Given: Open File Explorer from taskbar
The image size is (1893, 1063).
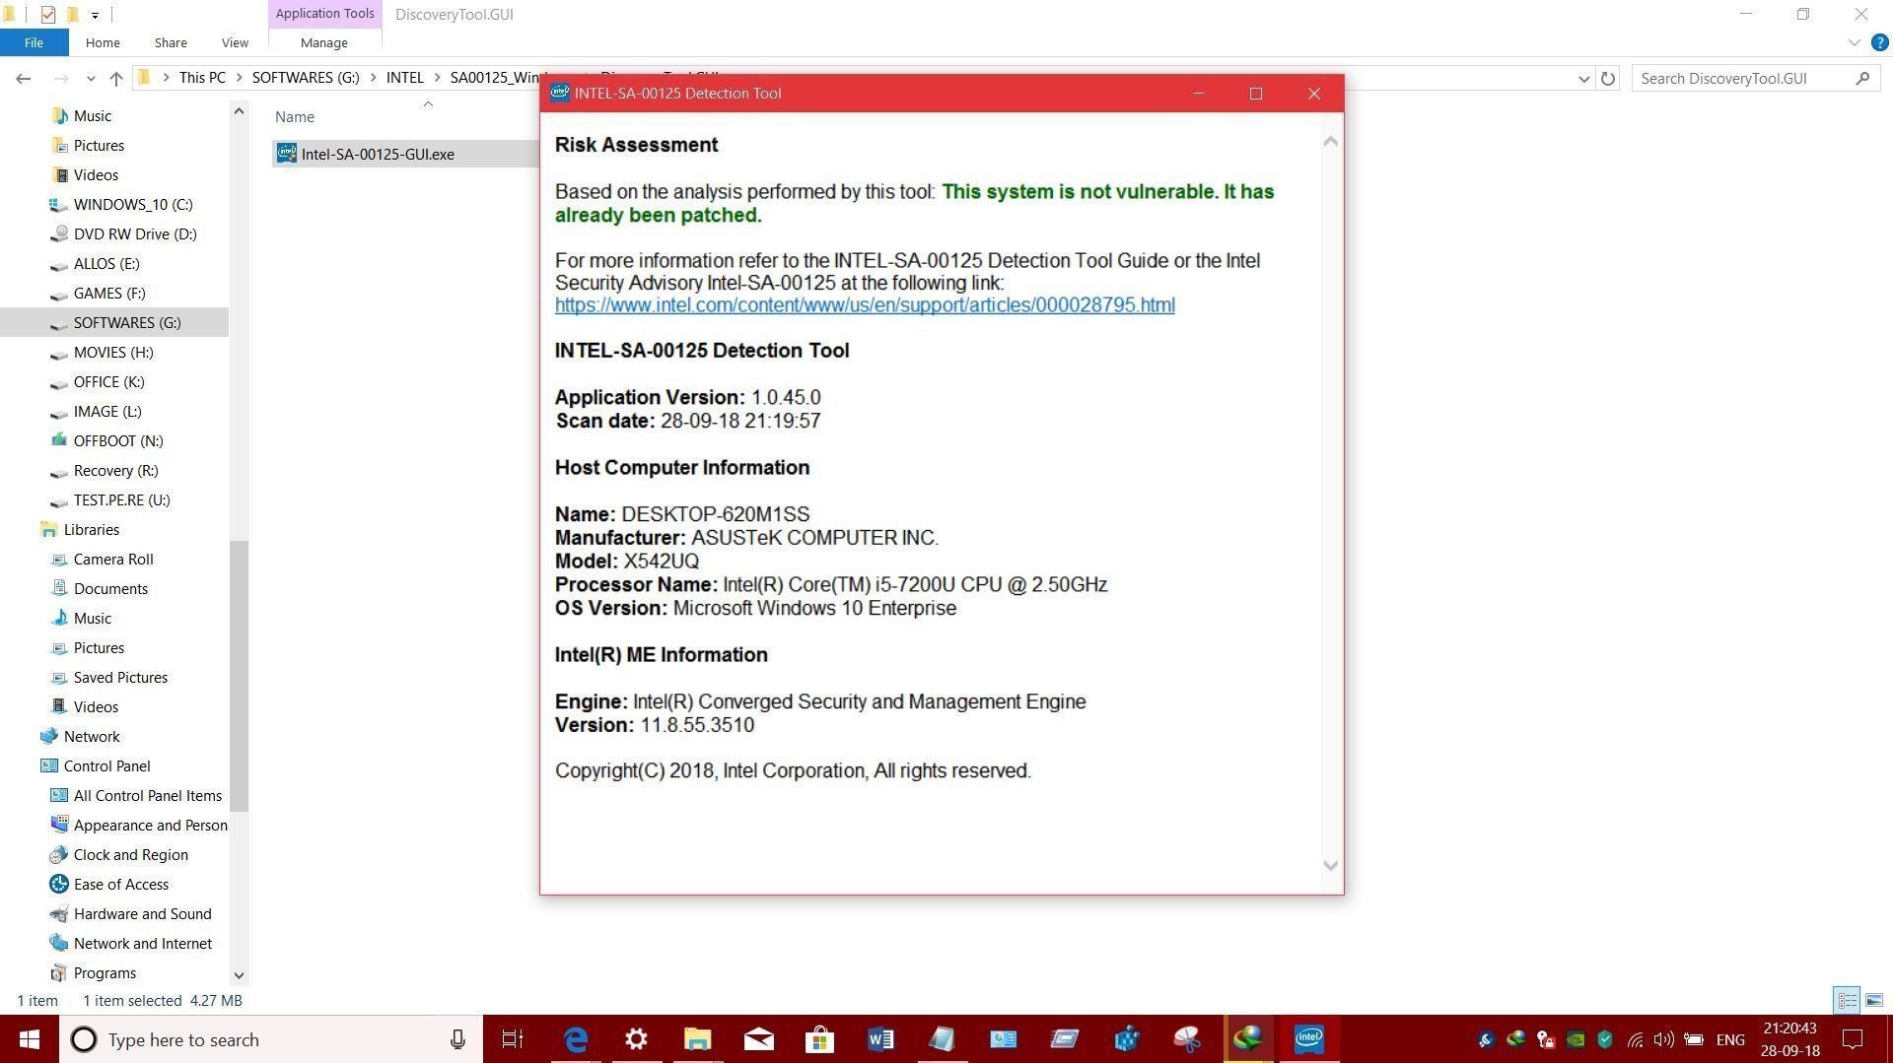Looking at the screenshot, I should 698,1039.
